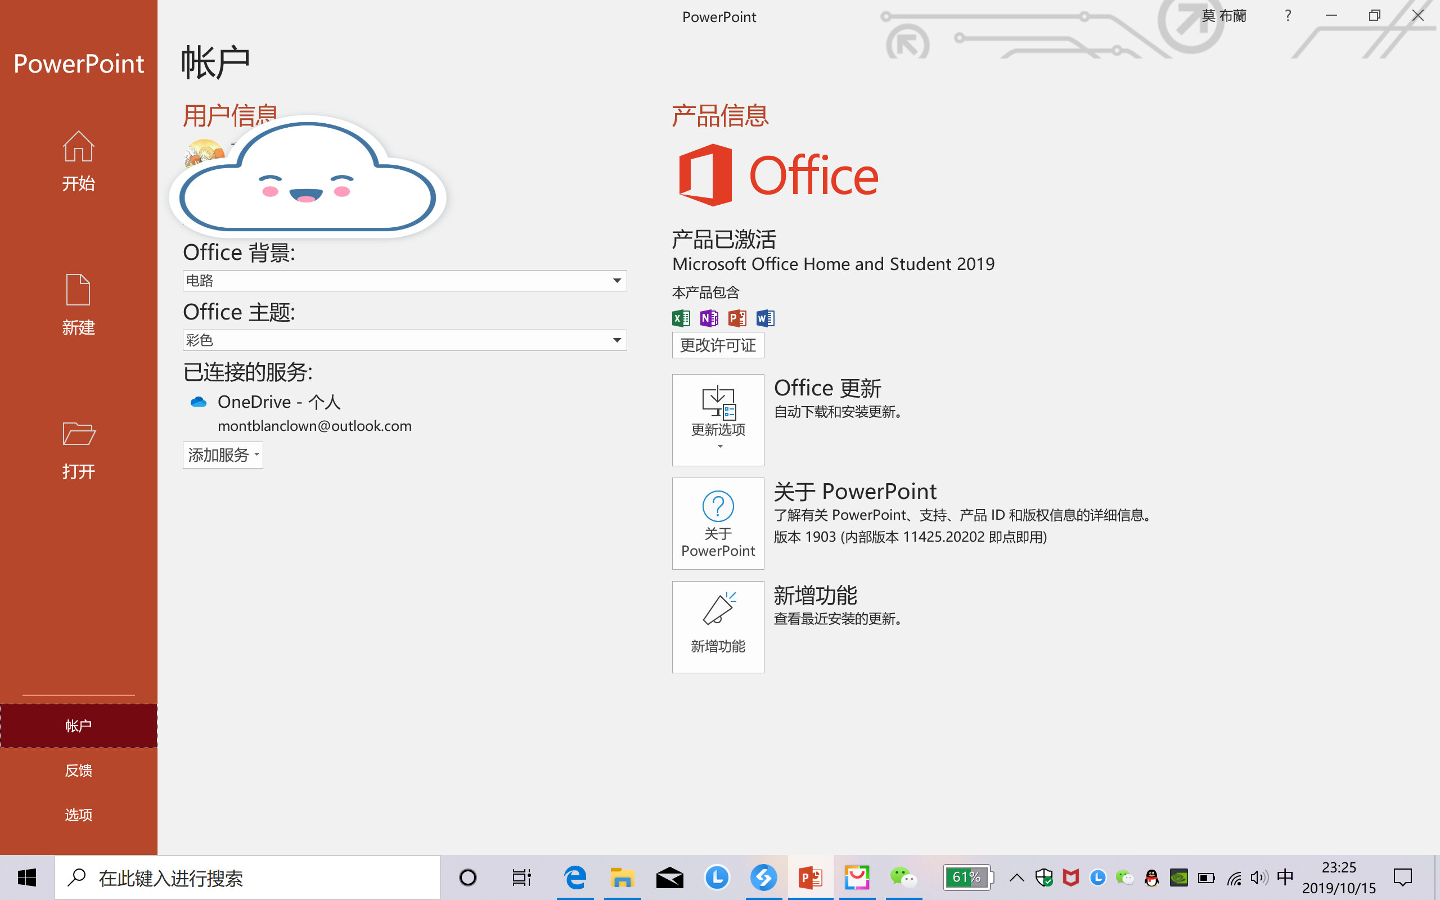Click the PowerPoint taskbar icon
The image size is (1440, 900).
(x=811, y=877)
